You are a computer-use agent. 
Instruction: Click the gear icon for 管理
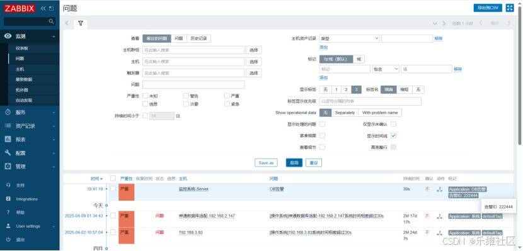click(8, 166)
